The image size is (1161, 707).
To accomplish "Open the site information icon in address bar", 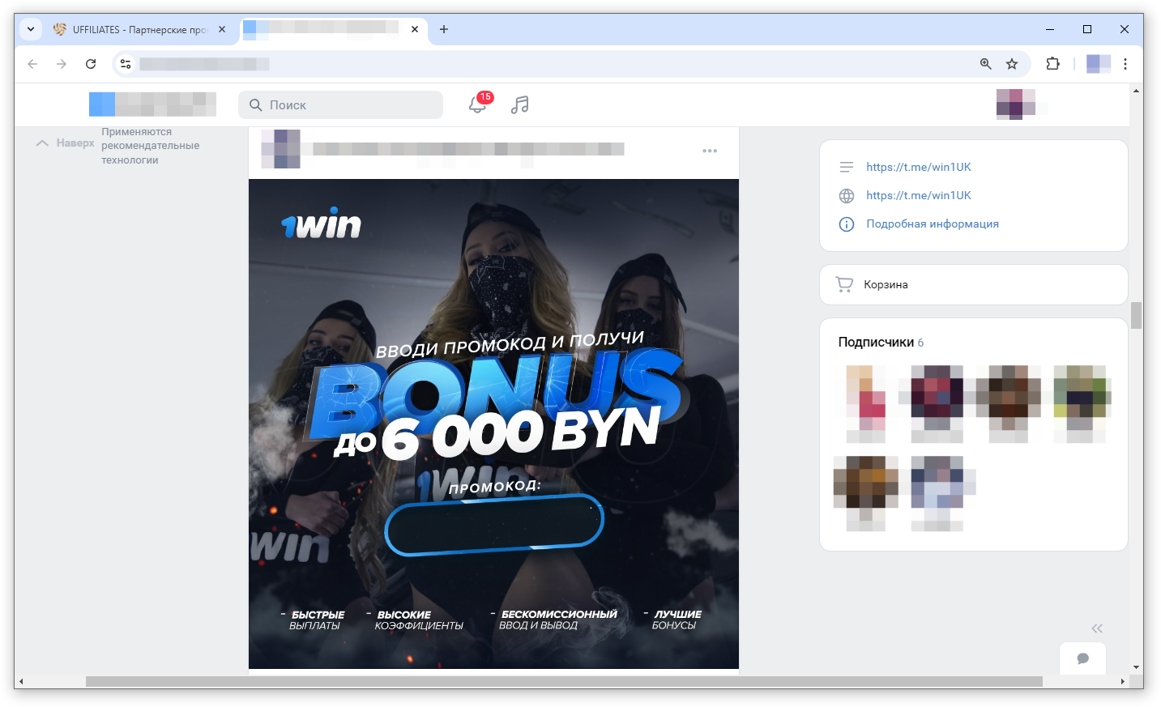I will (125, 64).
